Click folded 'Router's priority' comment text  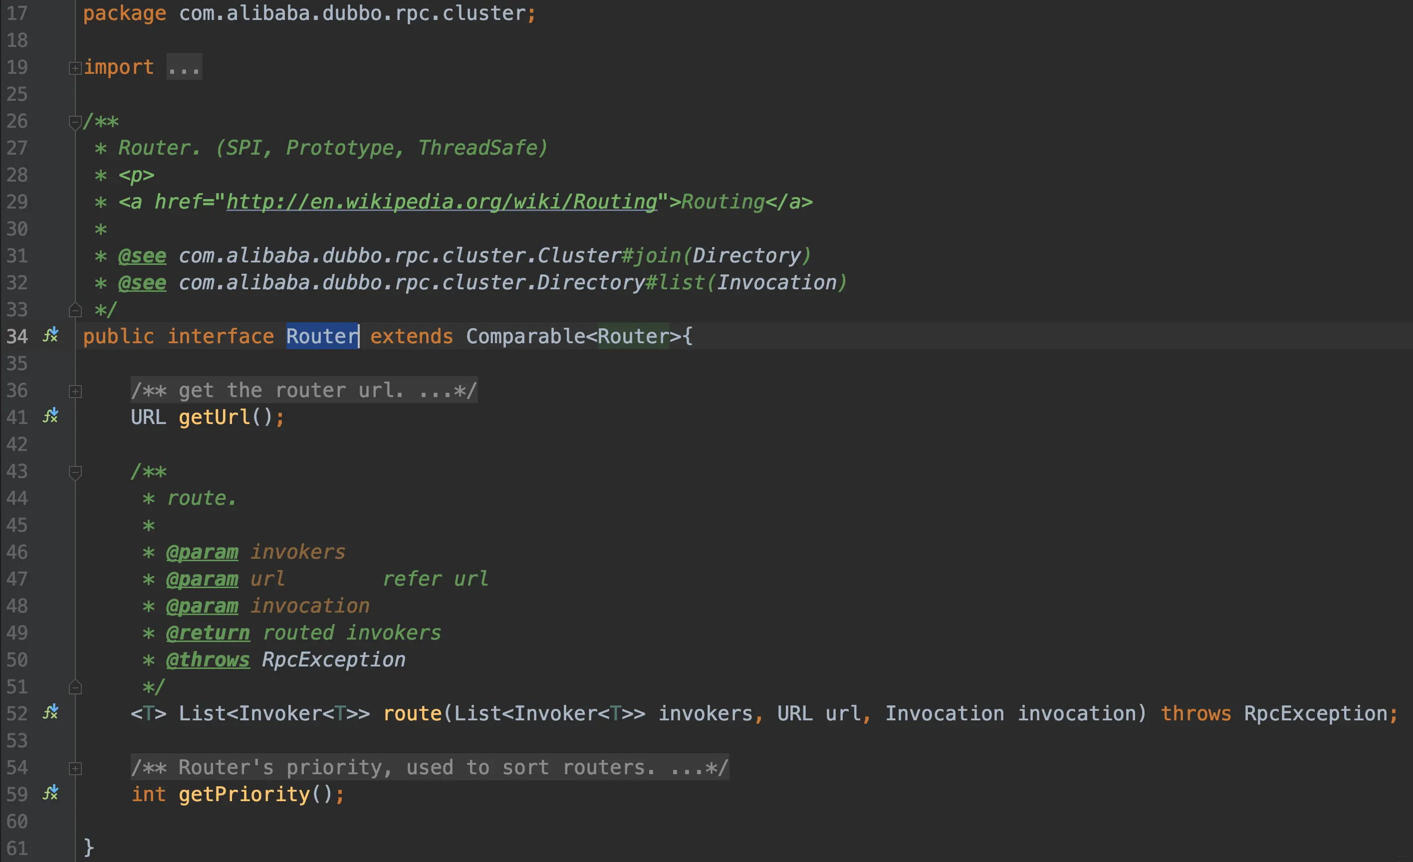point(429,767)
